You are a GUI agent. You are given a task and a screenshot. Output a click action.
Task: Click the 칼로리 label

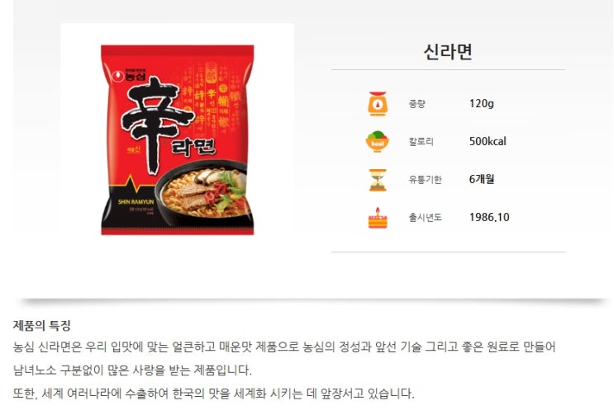click(x=421, y=141)
